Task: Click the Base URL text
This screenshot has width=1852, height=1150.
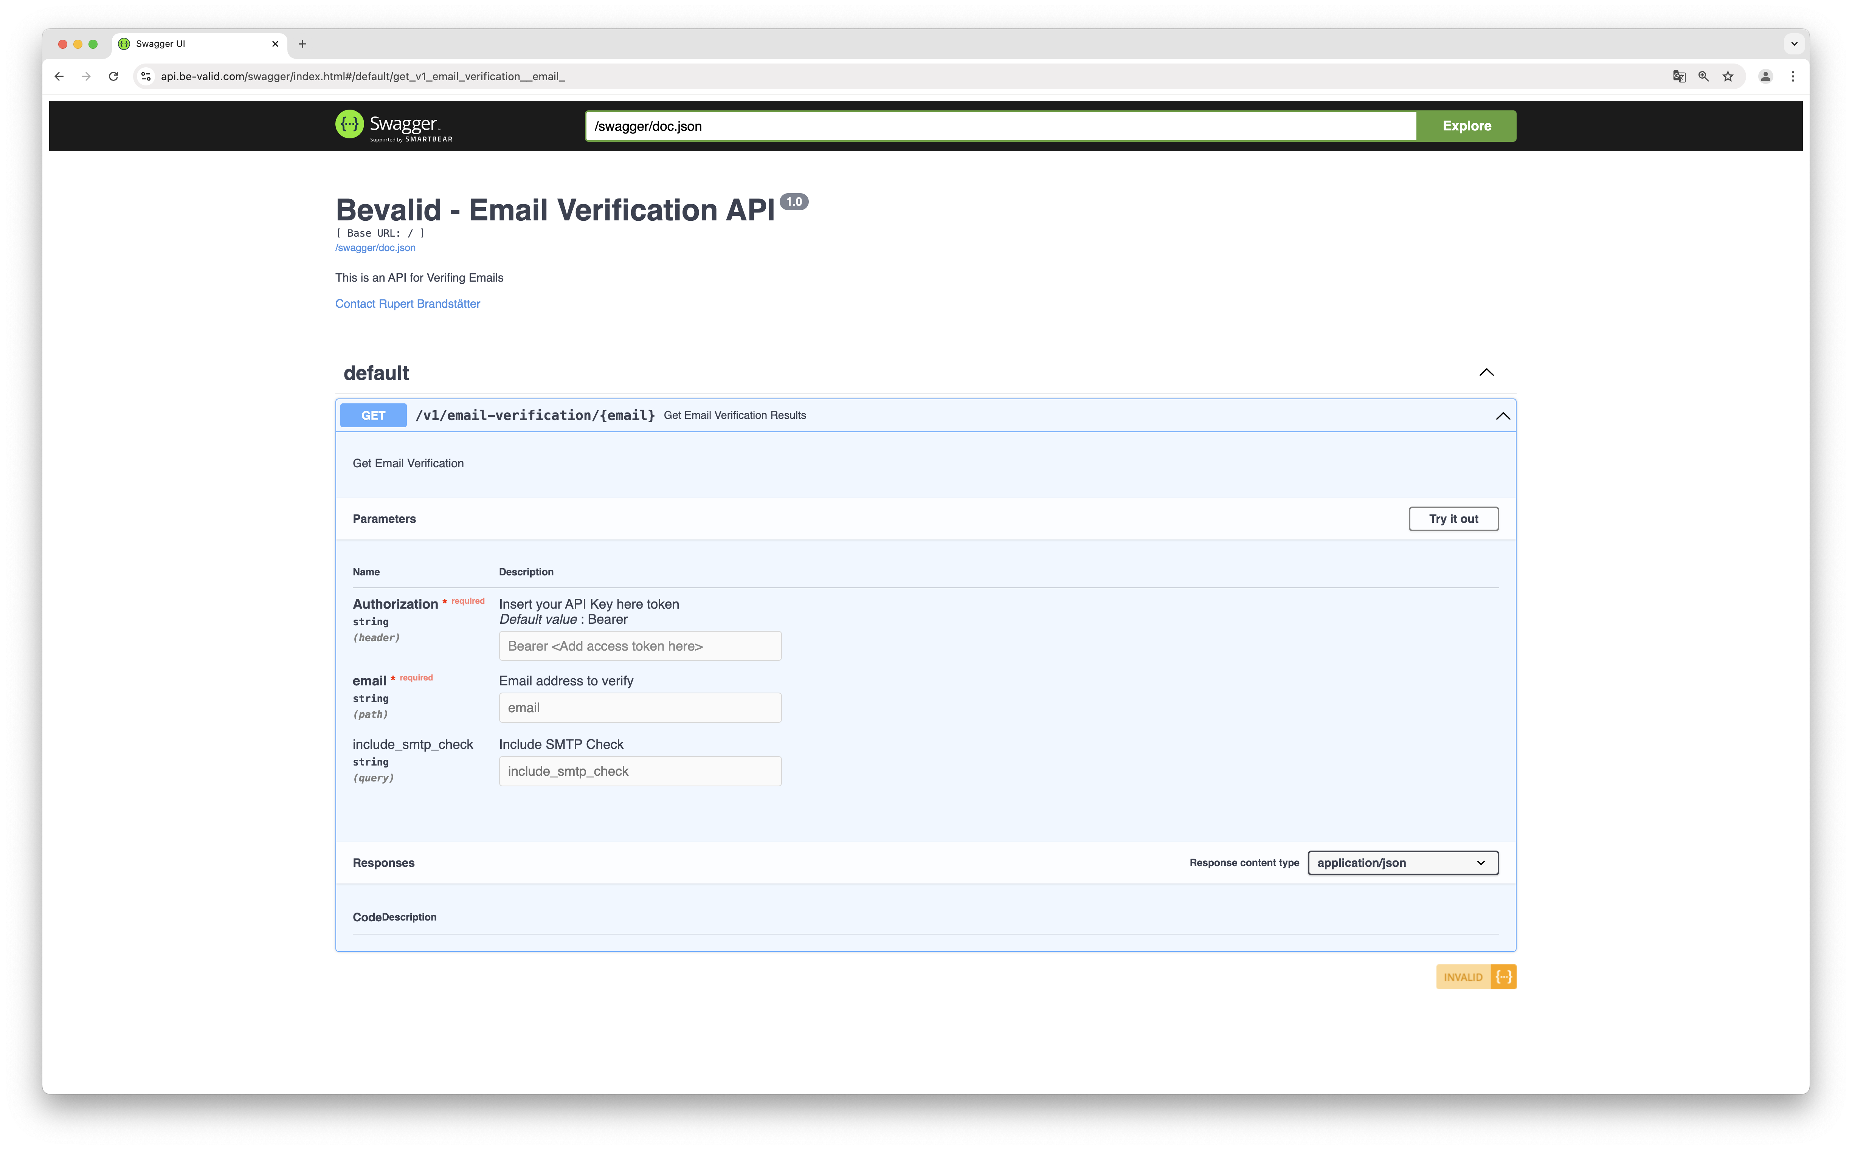Action: pos(380,234)
